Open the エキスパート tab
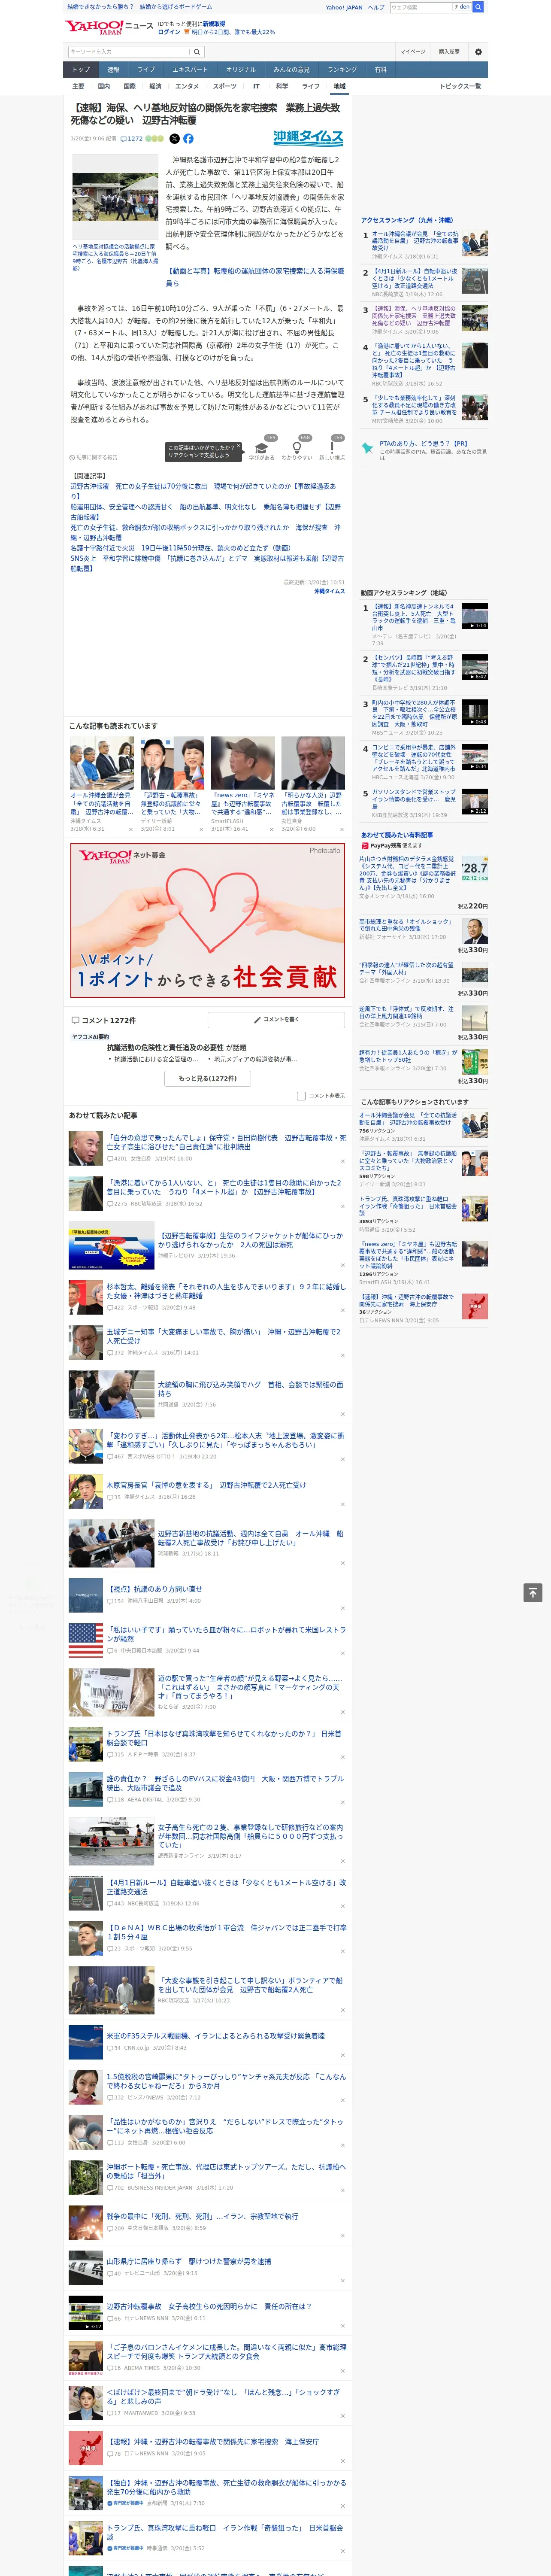This screenshot has height=2576, width=551. (x=190, y=70)
